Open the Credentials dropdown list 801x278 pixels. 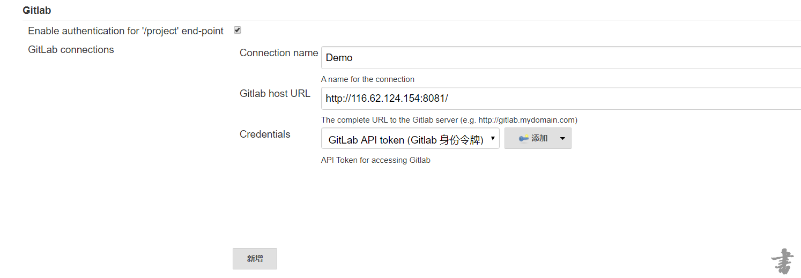click(410, 138)
